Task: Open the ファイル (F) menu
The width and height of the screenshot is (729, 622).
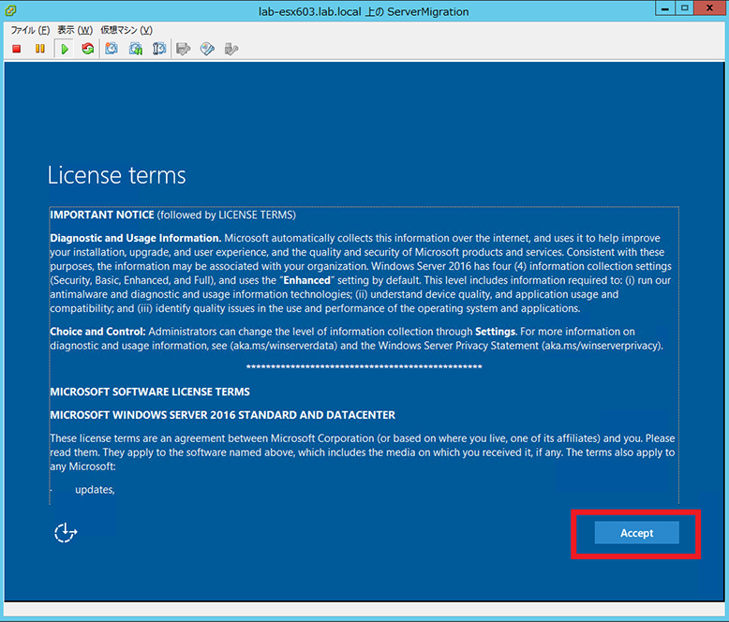Action: pyautogui.click(x=30, y=30)
